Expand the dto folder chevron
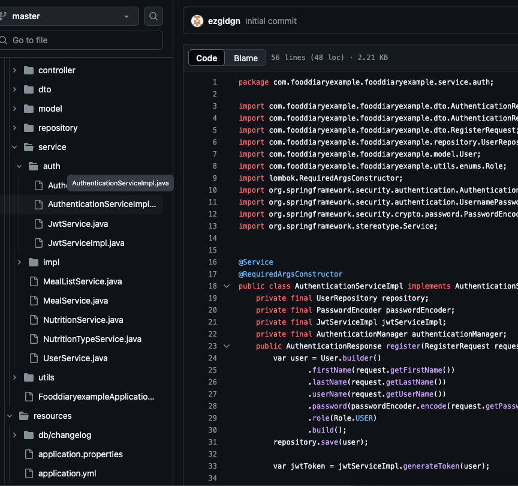Image resolution: width=518 pixels, height=486 pixels. pos(14,89)
